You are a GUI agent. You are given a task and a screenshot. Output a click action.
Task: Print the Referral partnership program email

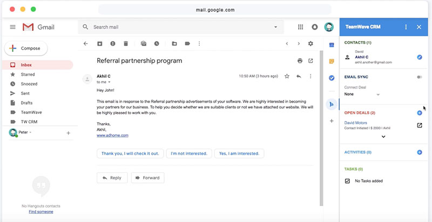(300, 61)
